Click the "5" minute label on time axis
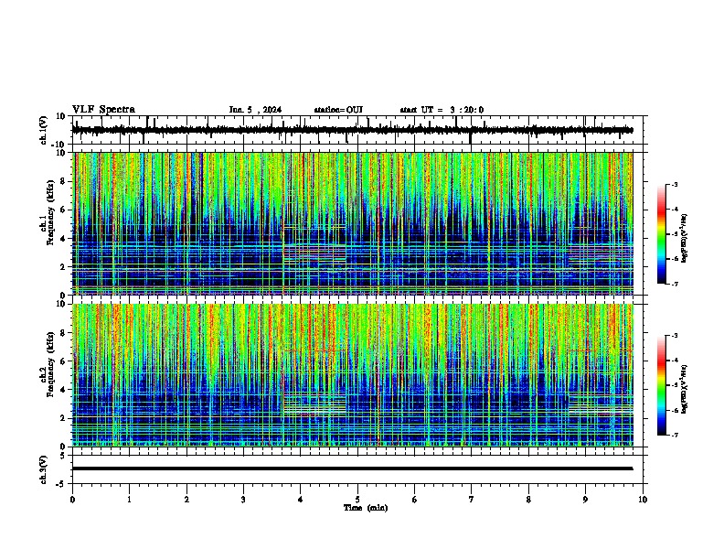The height and width of the screenshot is (560, 724). pyautogui.click(x=357, y=500)
